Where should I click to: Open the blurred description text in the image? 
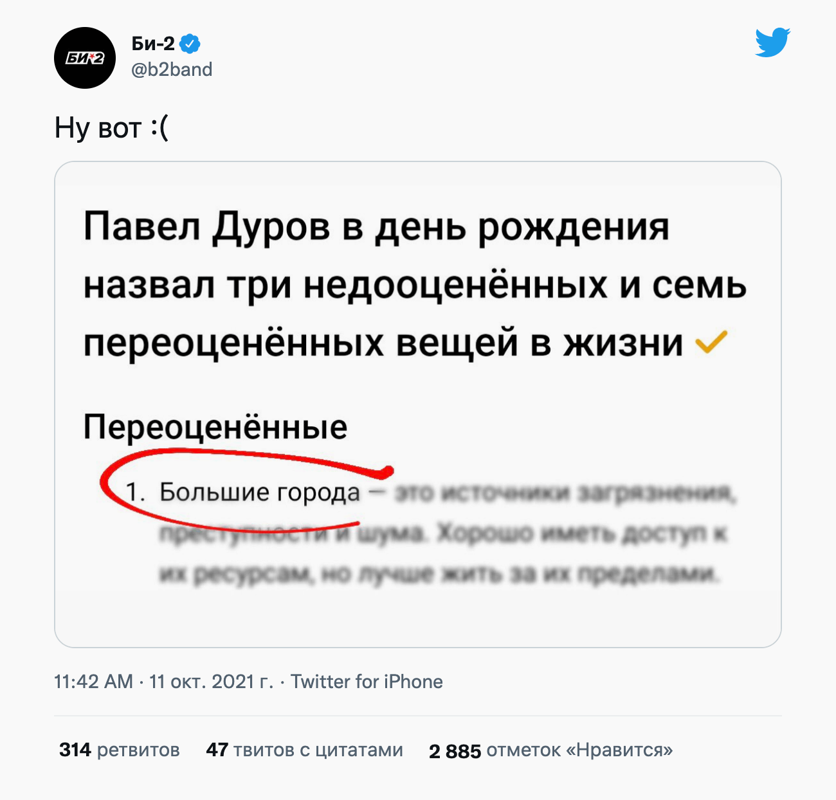(444, 534)
